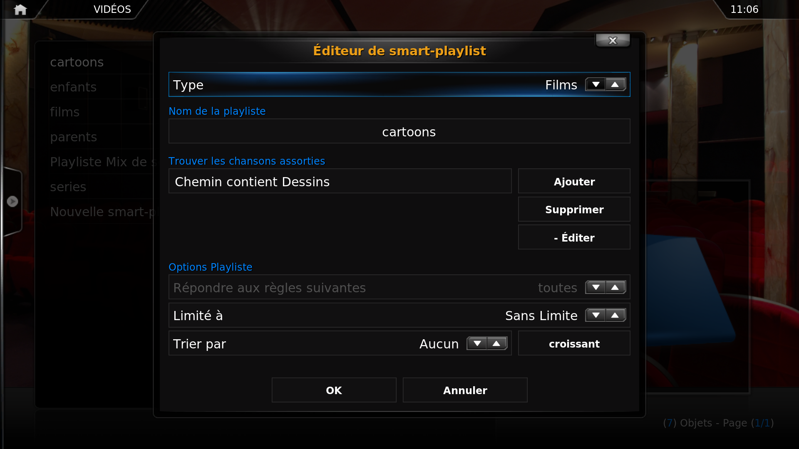Viewport: 799px width, 449px height.
Task: Click the Type down arrow
Action: click(596, 84)
